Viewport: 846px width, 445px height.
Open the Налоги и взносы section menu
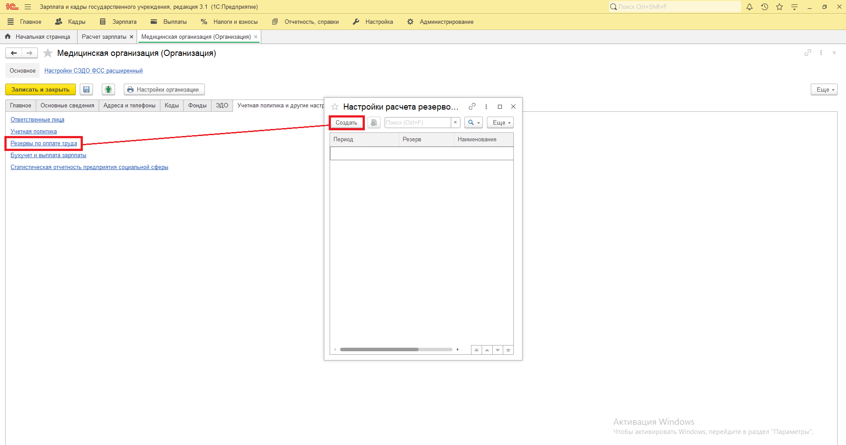tap(229, 22)
